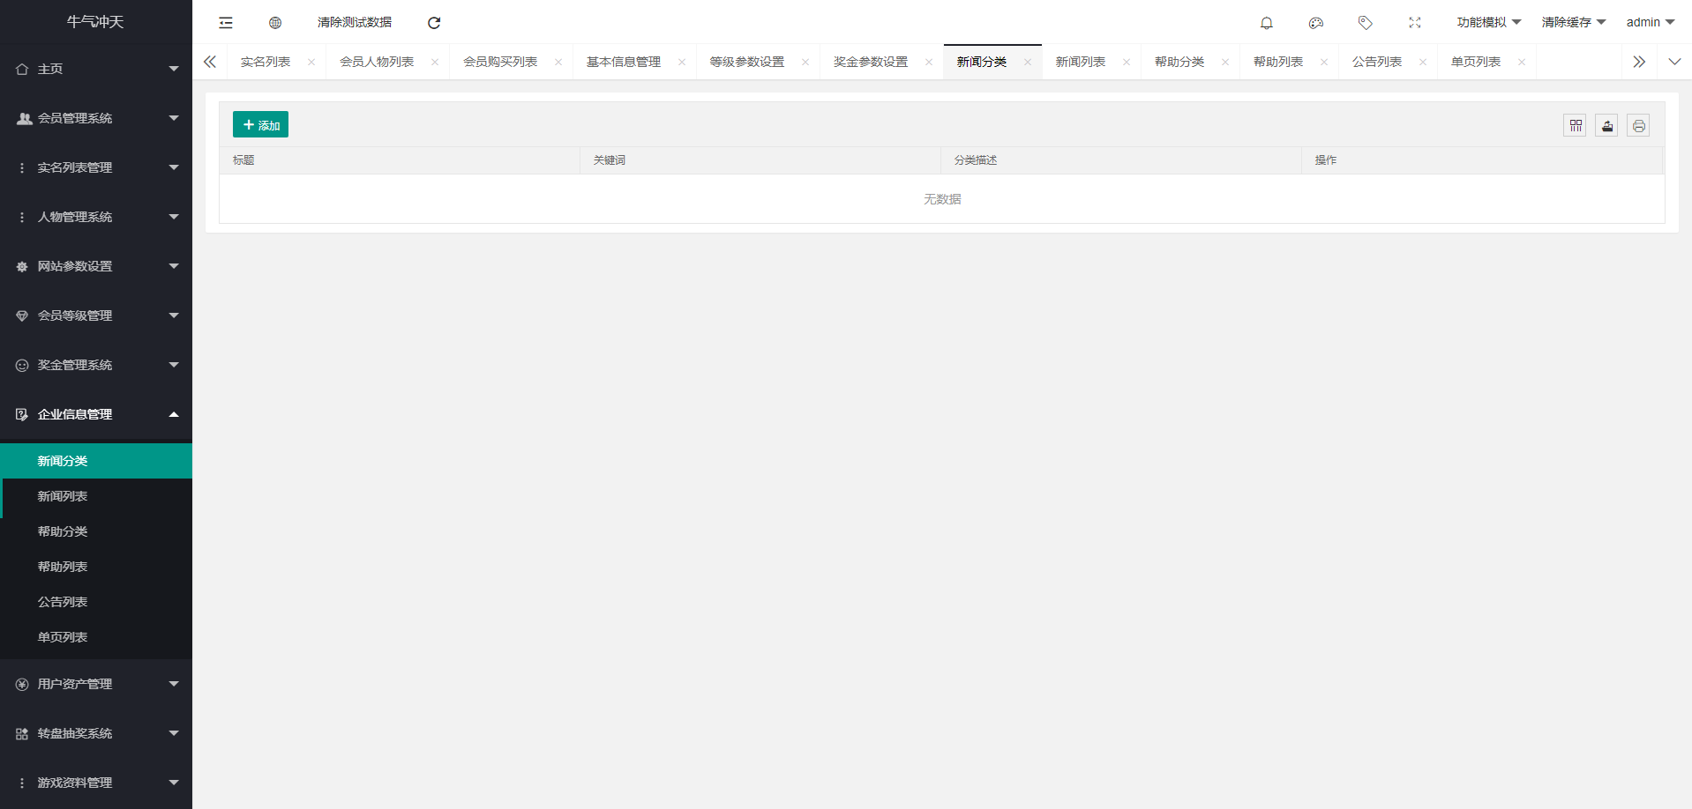Viewport: 1692px width, 809px height.
Task: Toggle the tab scroll-left double arrow
Action: [210, 62]
